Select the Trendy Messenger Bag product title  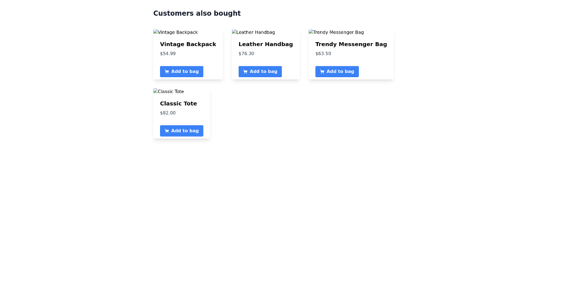pos(351,44)
